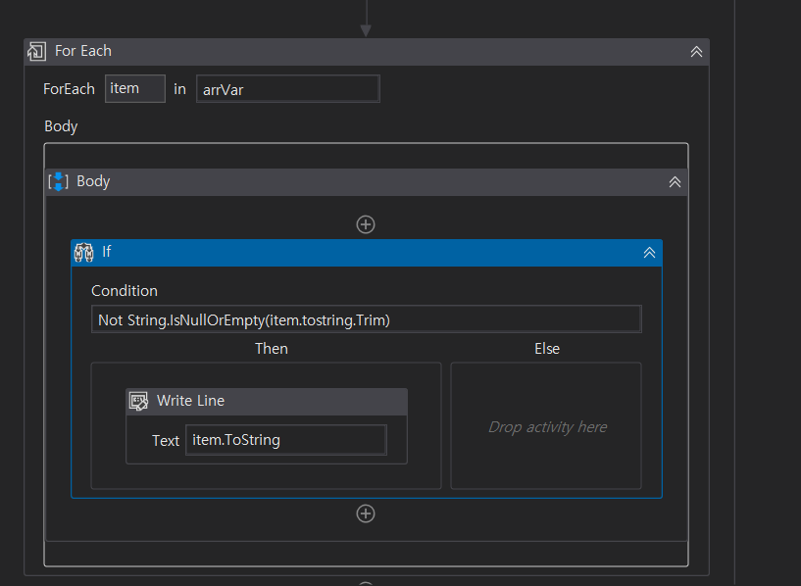Select the Else drop activity area
Viewport: 801px width, 586px height.
[546, 425]
